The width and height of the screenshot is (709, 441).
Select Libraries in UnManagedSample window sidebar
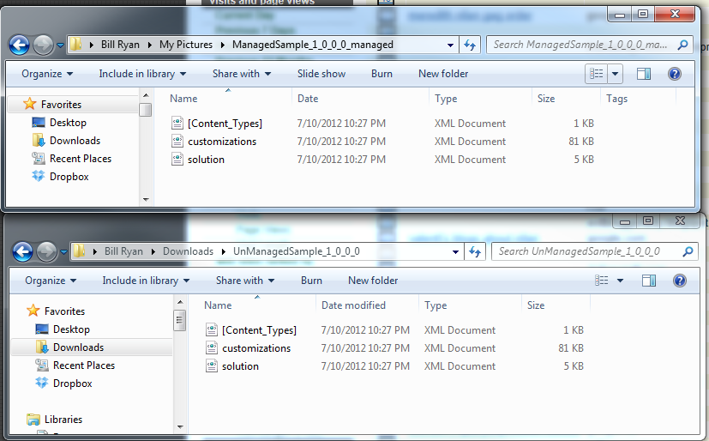tap(63, 420)
